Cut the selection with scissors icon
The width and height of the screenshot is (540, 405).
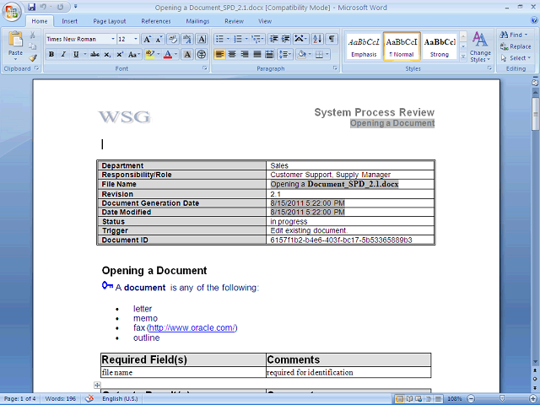[32, 35]
